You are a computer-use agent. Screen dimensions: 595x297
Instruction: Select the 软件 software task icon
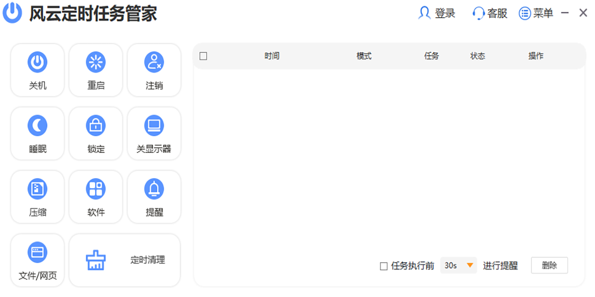(x=96, y=189)
